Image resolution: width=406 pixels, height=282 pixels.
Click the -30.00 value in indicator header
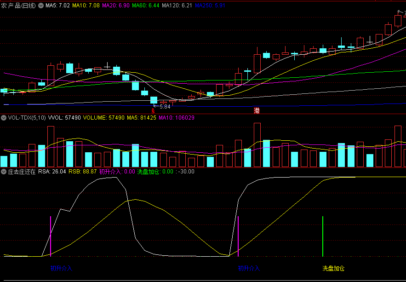coord(186,172)
